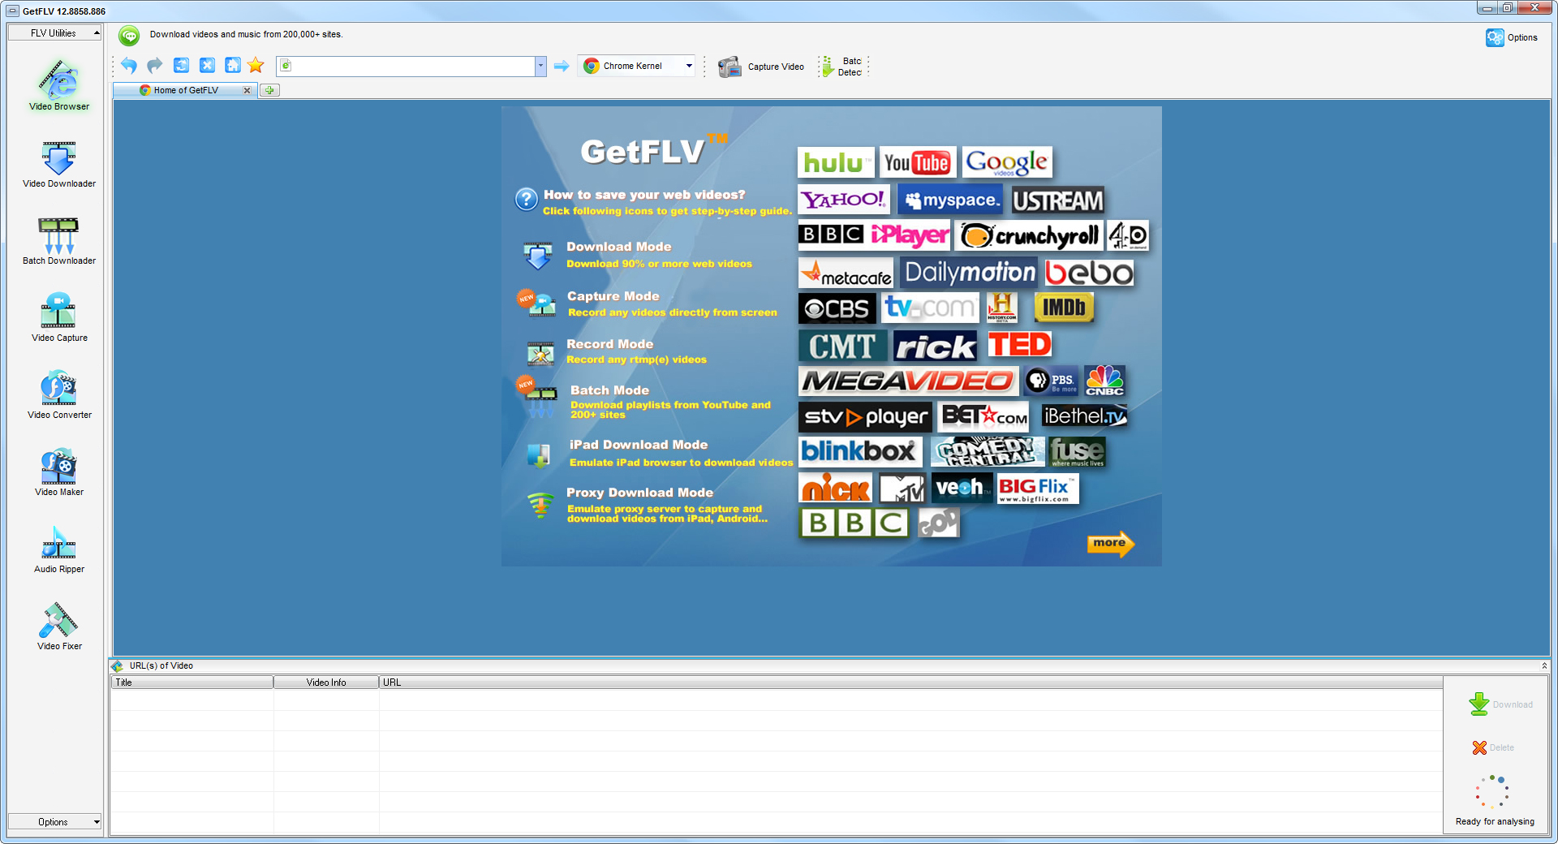Viewport: 1558px width, 844px height.
Task: Click the blinkbox site logo
Action: point(860,451)
